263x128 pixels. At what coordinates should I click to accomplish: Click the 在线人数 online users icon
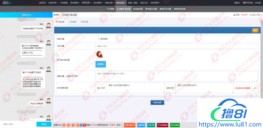250,15
